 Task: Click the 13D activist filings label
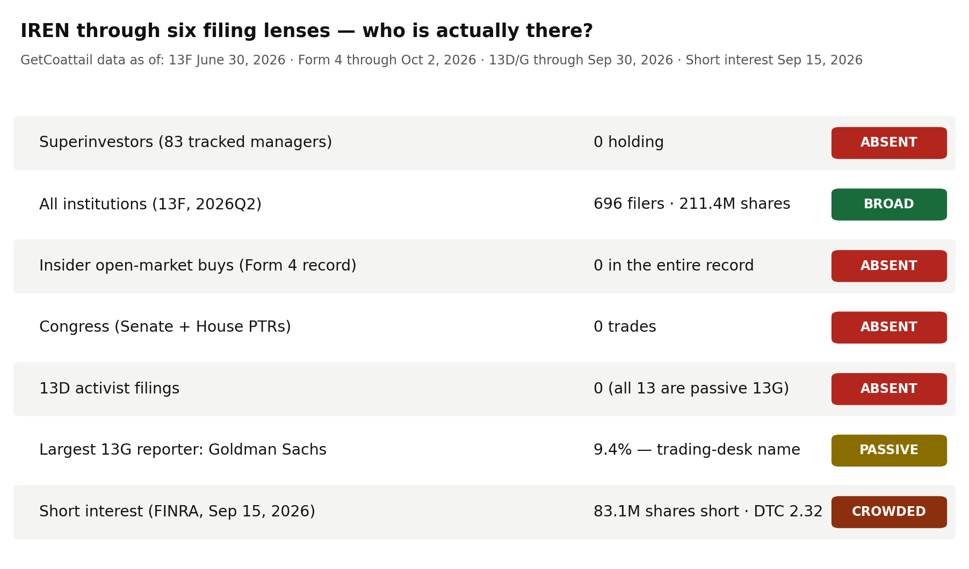click(109, 389)
